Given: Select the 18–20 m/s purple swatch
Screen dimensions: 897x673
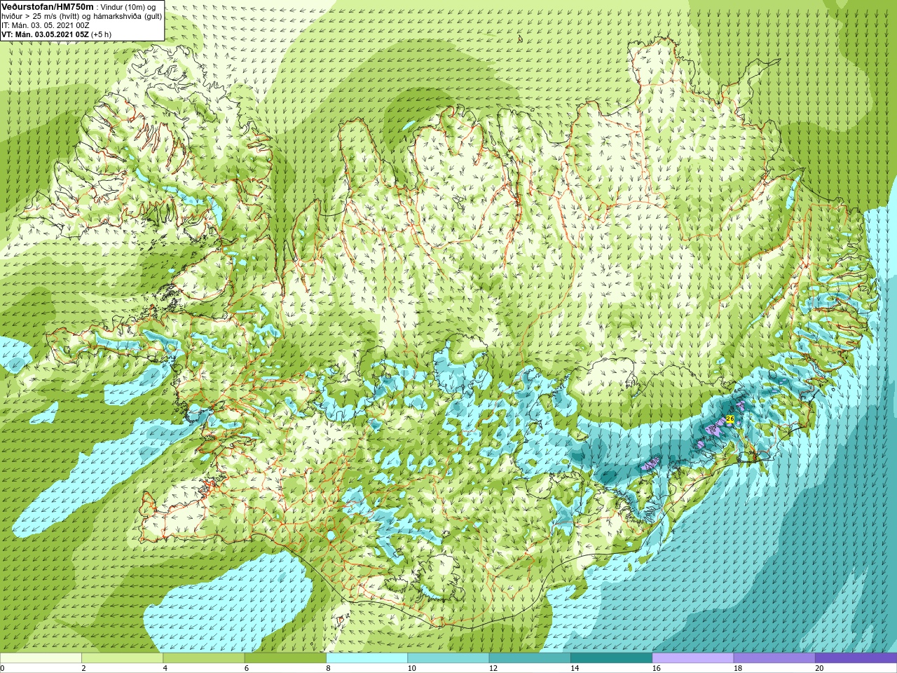Looking at the screenshot, I should [774, 658].
